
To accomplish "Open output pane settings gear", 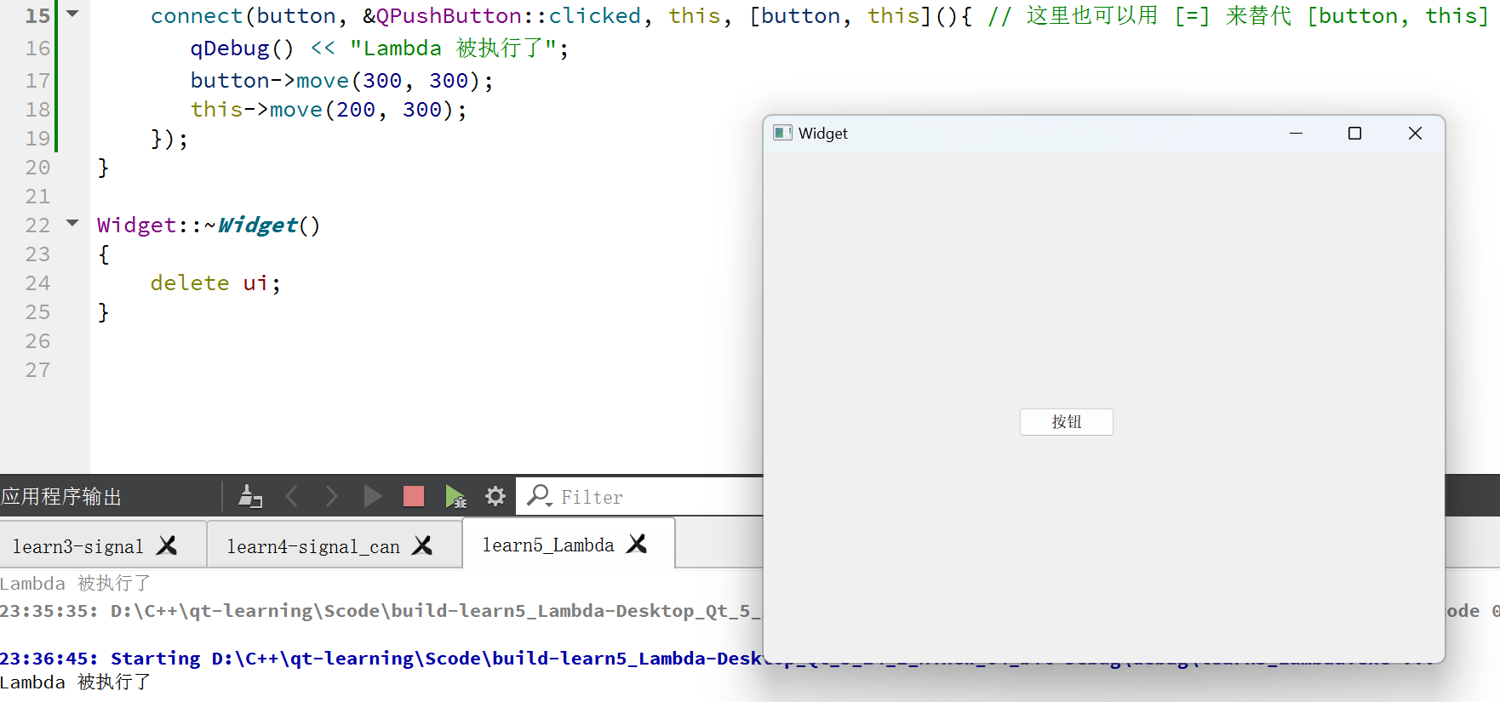I will click(495, 496).
